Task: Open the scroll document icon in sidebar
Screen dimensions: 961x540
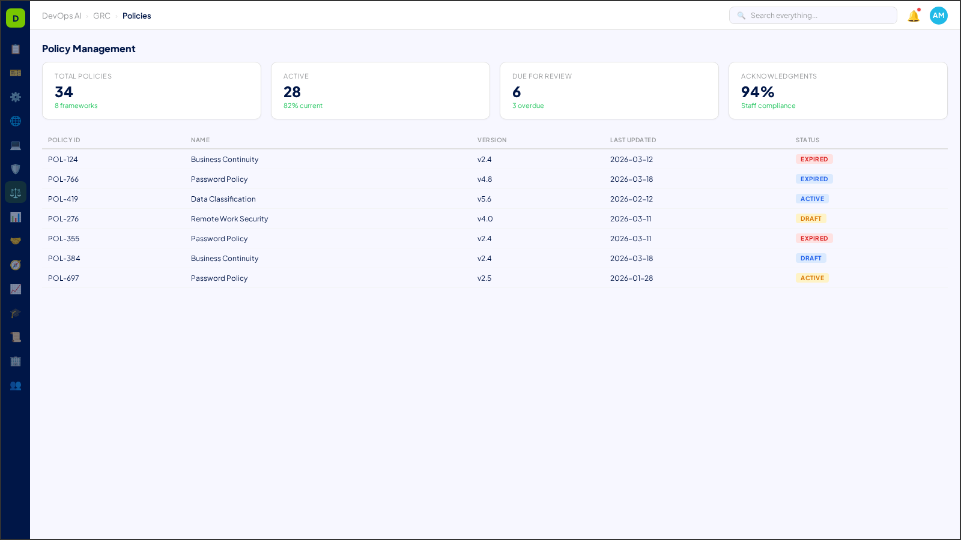Action: tap(16, 337)
